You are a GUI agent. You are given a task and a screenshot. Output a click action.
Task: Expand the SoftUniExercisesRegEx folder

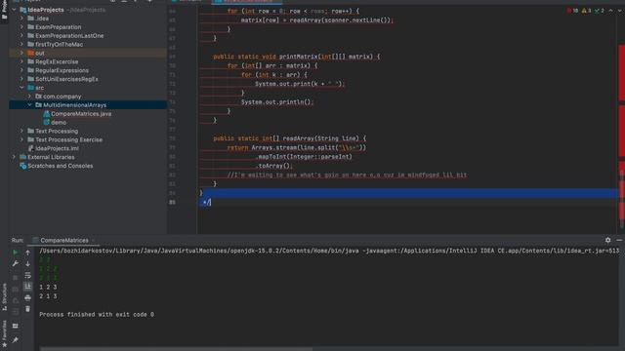click(x=21, y=79)
